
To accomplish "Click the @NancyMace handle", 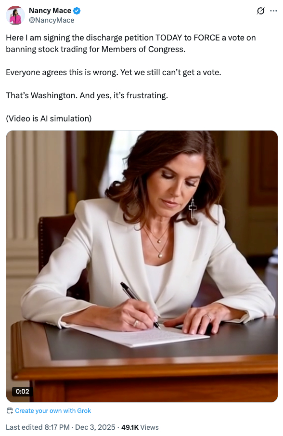I will click(x=51, y=20).
